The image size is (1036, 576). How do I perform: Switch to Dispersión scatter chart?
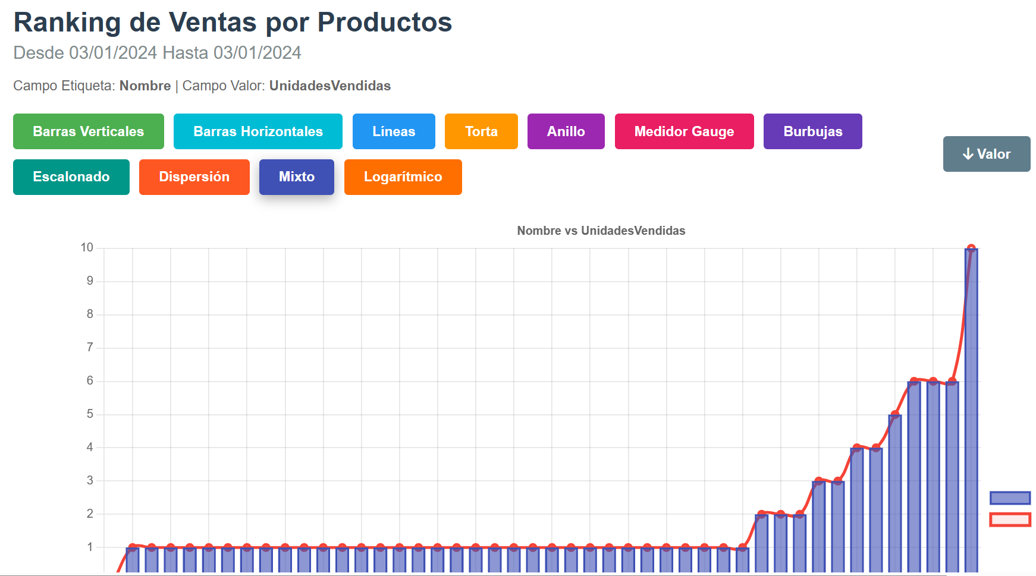click(194, 177)
